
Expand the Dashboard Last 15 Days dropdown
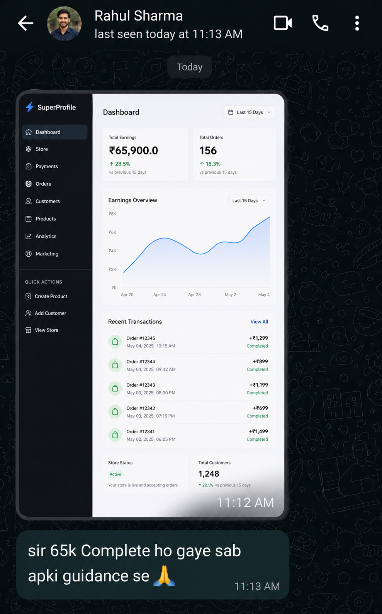[250, 112]
